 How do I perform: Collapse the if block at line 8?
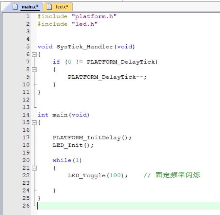(34, 70)
